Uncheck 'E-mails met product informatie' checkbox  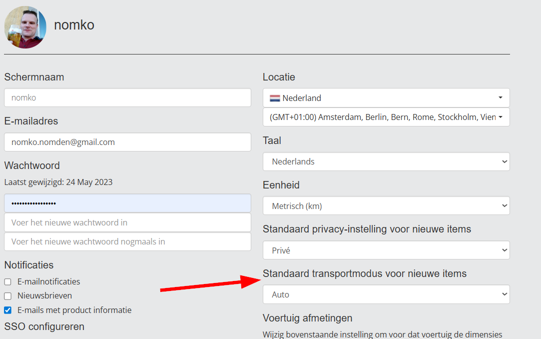pos(8,310)
